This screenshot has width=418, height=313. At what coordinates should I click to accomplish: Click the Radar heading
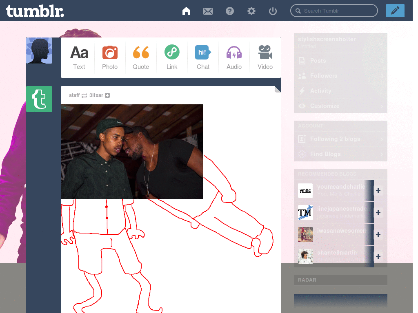point(307,280)
